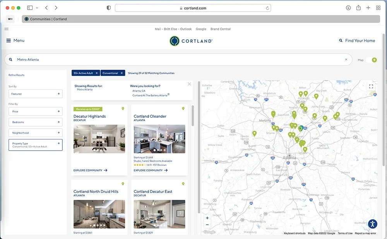Click the Find Your Home search icon

[x=341, y=41]
